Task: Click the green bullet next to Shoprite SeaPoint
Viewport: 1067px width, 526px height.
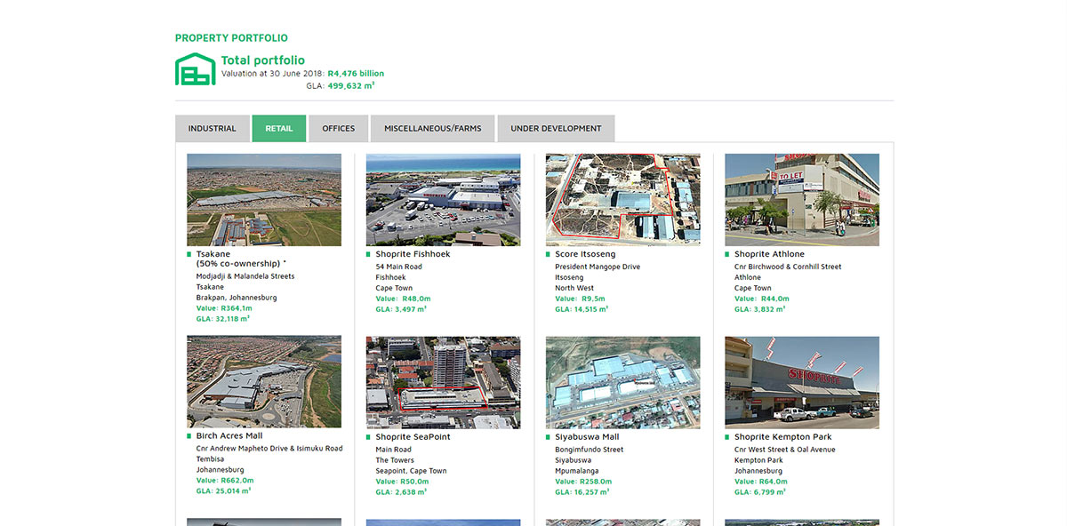Action: [368, 436]
